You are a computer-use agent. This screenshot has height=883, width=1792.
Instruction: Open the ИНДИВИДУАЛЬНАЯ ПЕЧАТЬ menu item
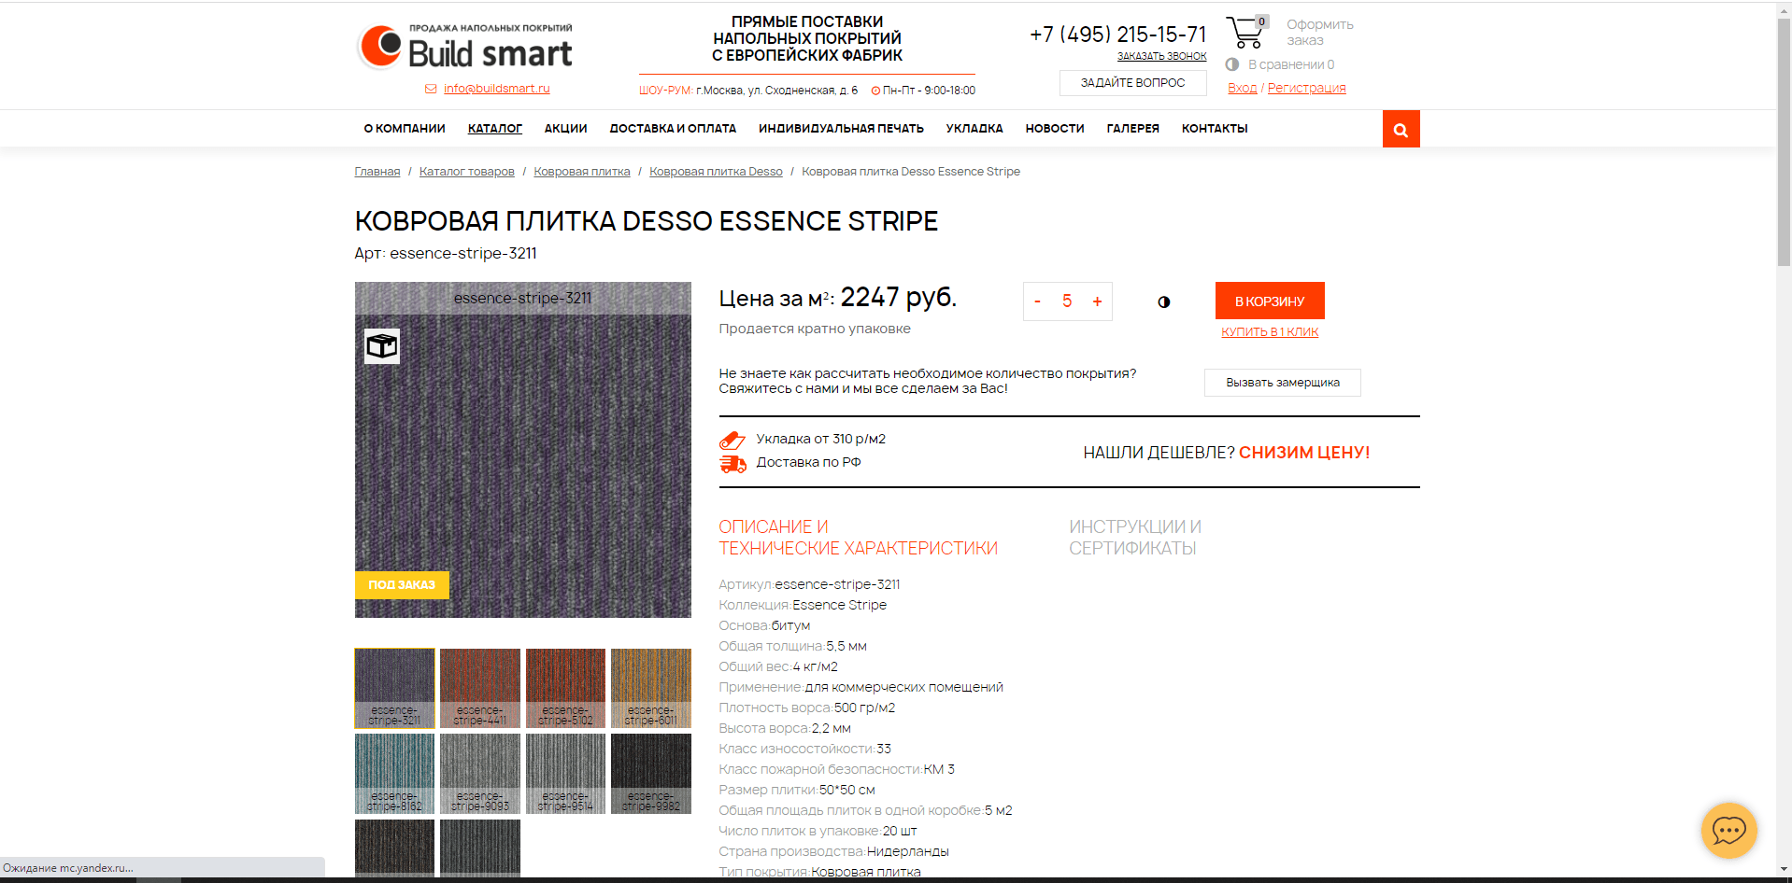(x=841, y=129)
